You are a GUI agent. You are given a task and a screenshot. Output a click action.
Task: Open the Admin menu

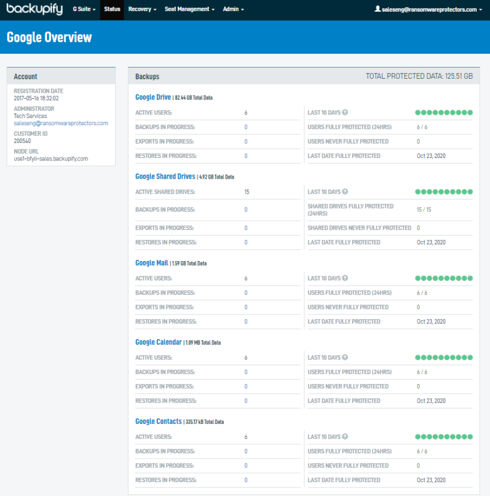coord(233,9)
